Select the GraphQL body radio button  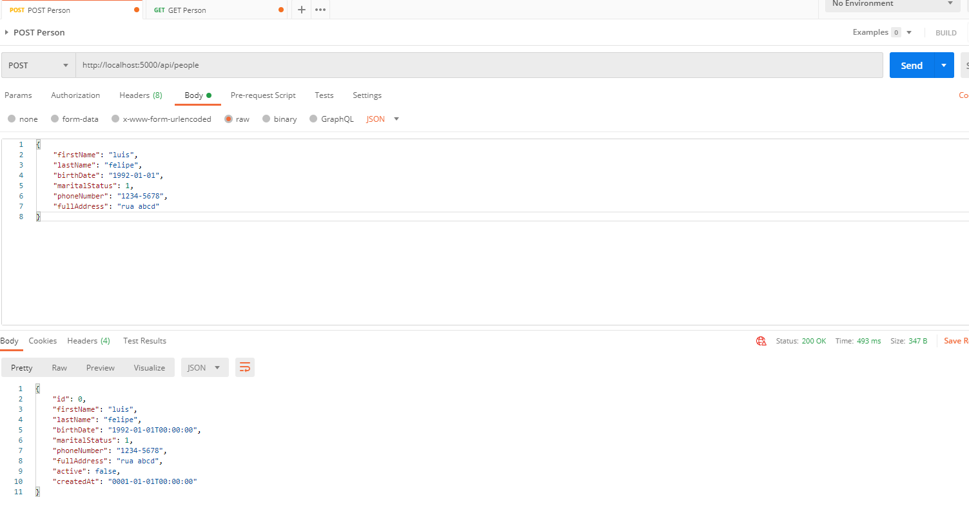click(x=313, y=119)
